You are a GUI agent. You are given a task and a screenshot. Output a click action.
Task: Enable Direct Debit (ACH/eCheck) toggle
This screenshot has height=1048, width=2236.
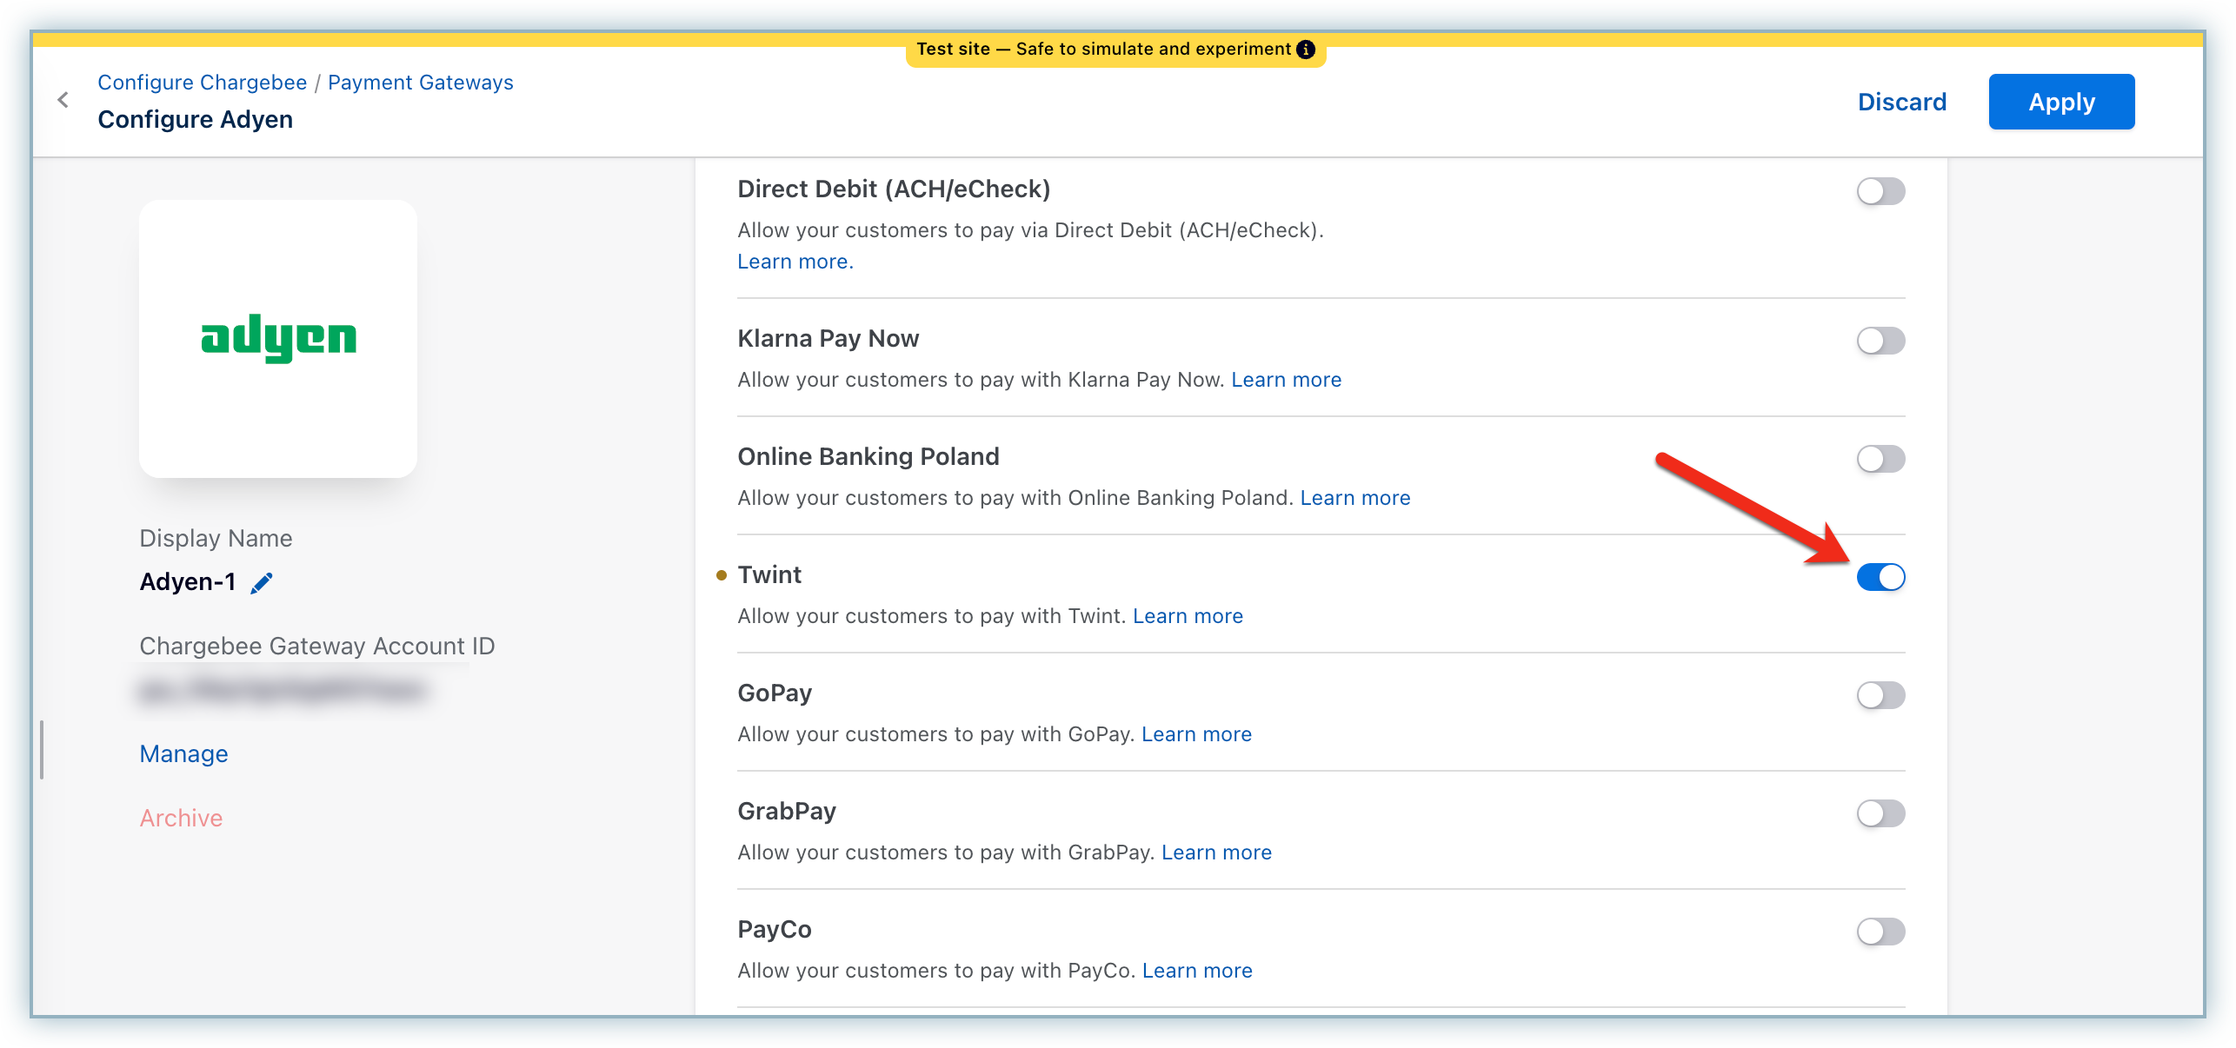click(1880, 191)
